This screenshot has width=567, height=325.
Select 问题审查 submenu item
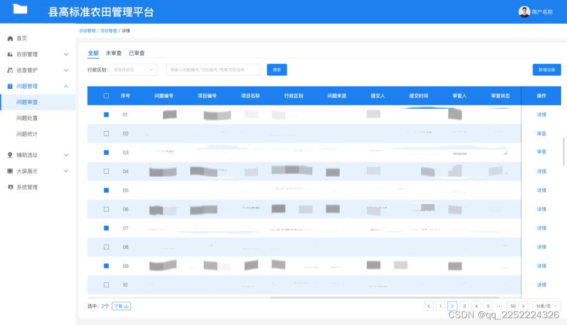coord(27,102)
